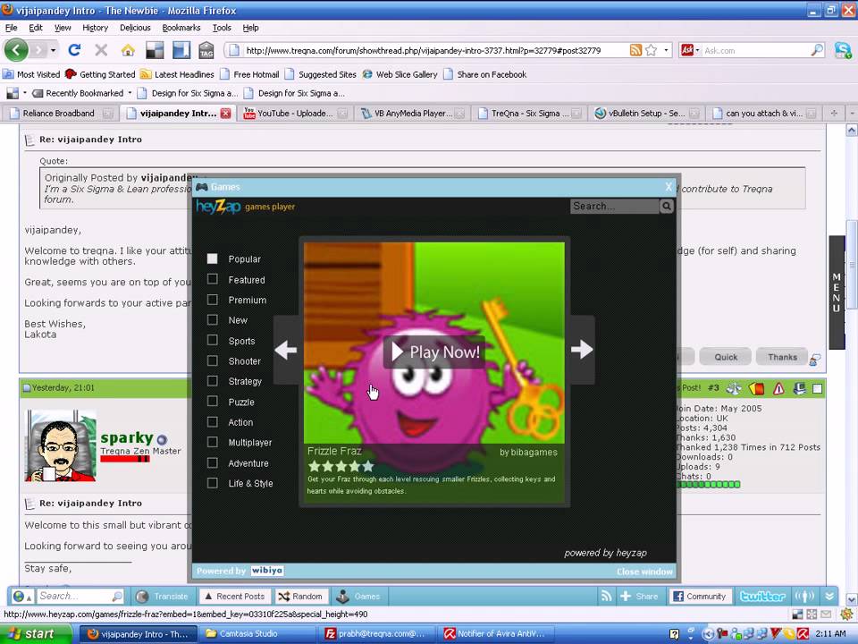
Task: Click the RSS feed icon in address bar
Action: (635, 50)
